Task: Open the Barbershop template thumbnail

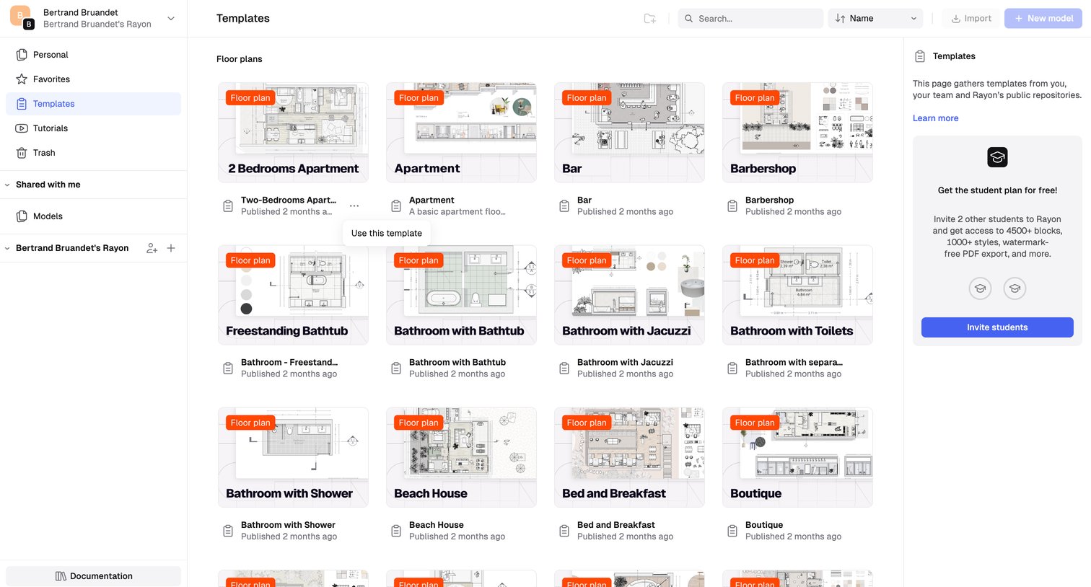Action: [797, 132]
